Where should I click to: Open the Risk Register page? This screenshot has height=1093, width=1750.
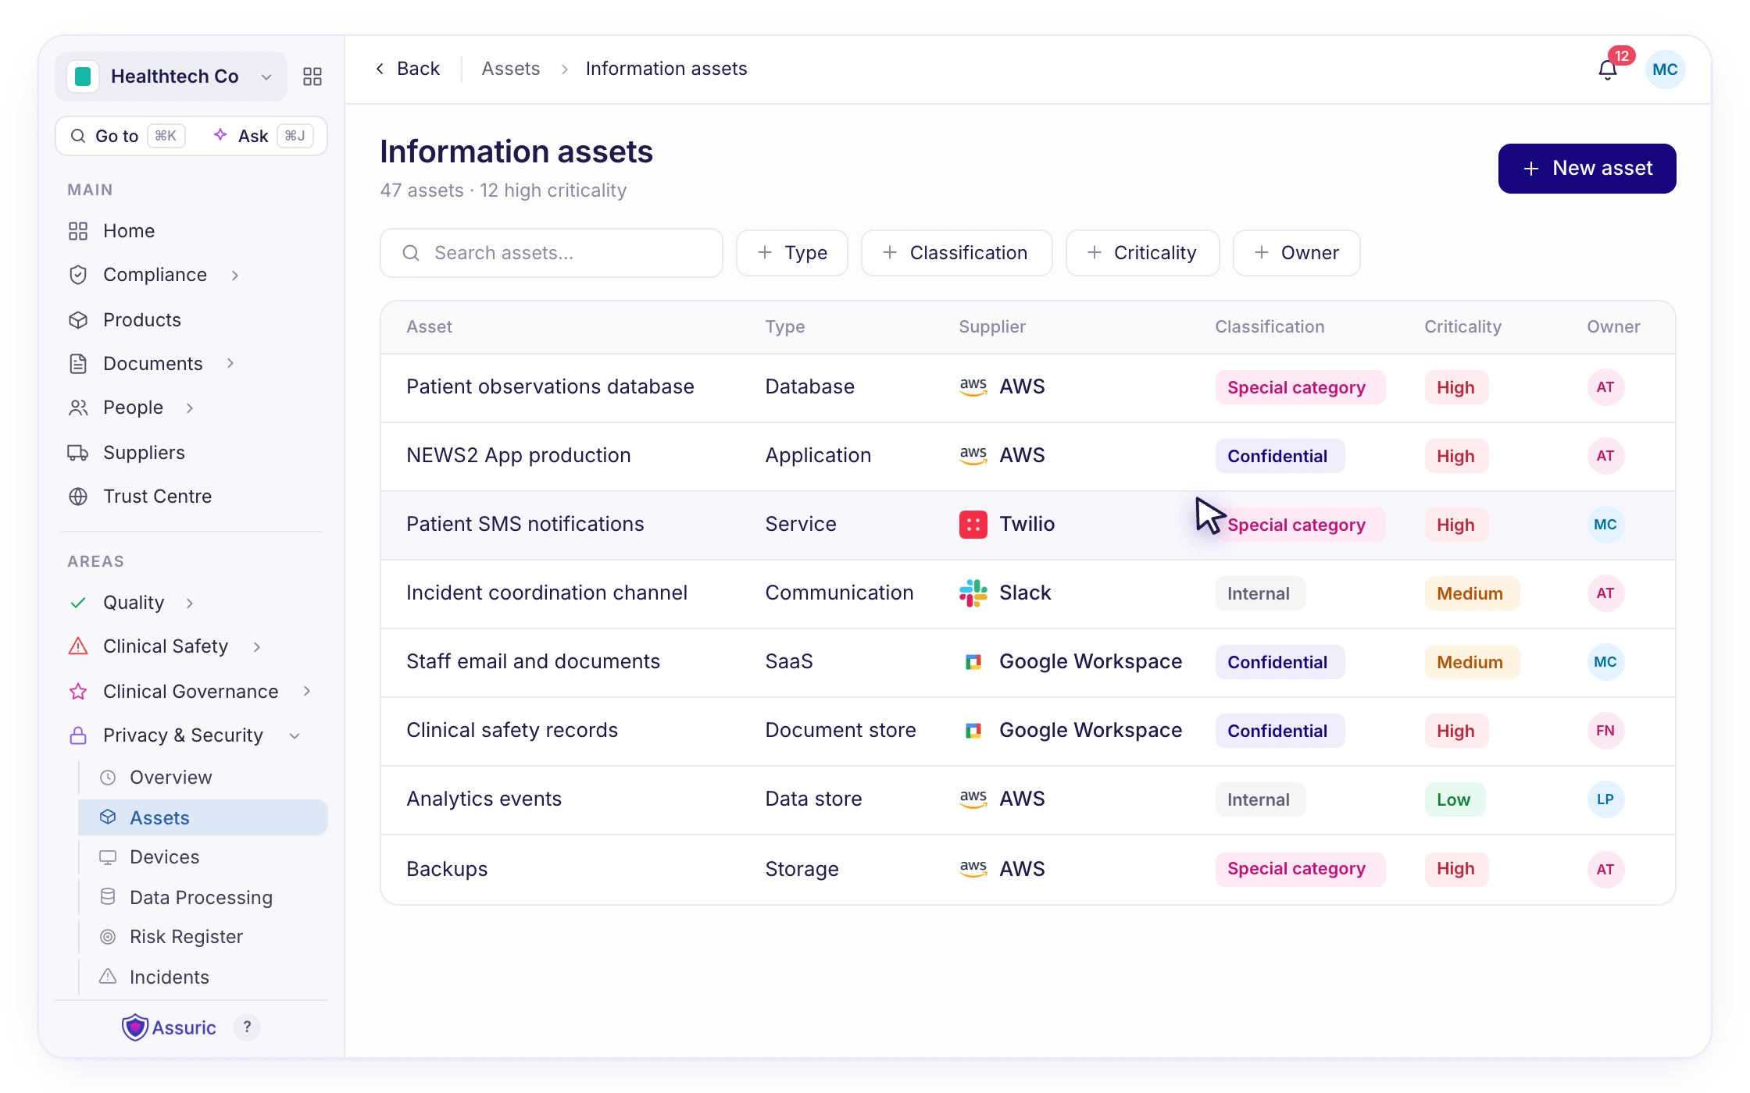[186, 937]
